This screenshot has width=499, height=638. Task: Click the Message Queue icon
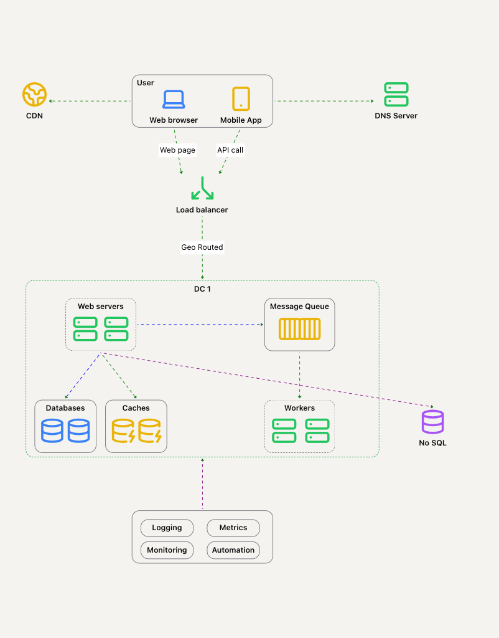pos(299,328)
